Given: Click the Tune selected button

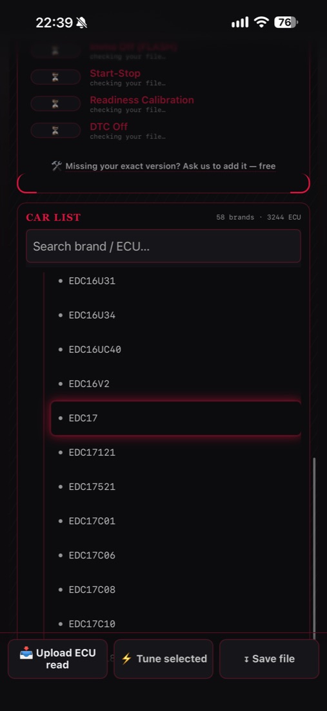Looking at the screenshot, I should (163, 659).
